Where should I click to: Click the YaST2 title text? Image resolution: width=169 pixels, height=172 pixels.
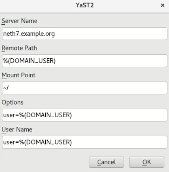tap(85, 5)
